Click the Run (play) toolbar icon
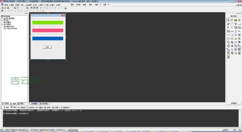 (x=41, y=8)
